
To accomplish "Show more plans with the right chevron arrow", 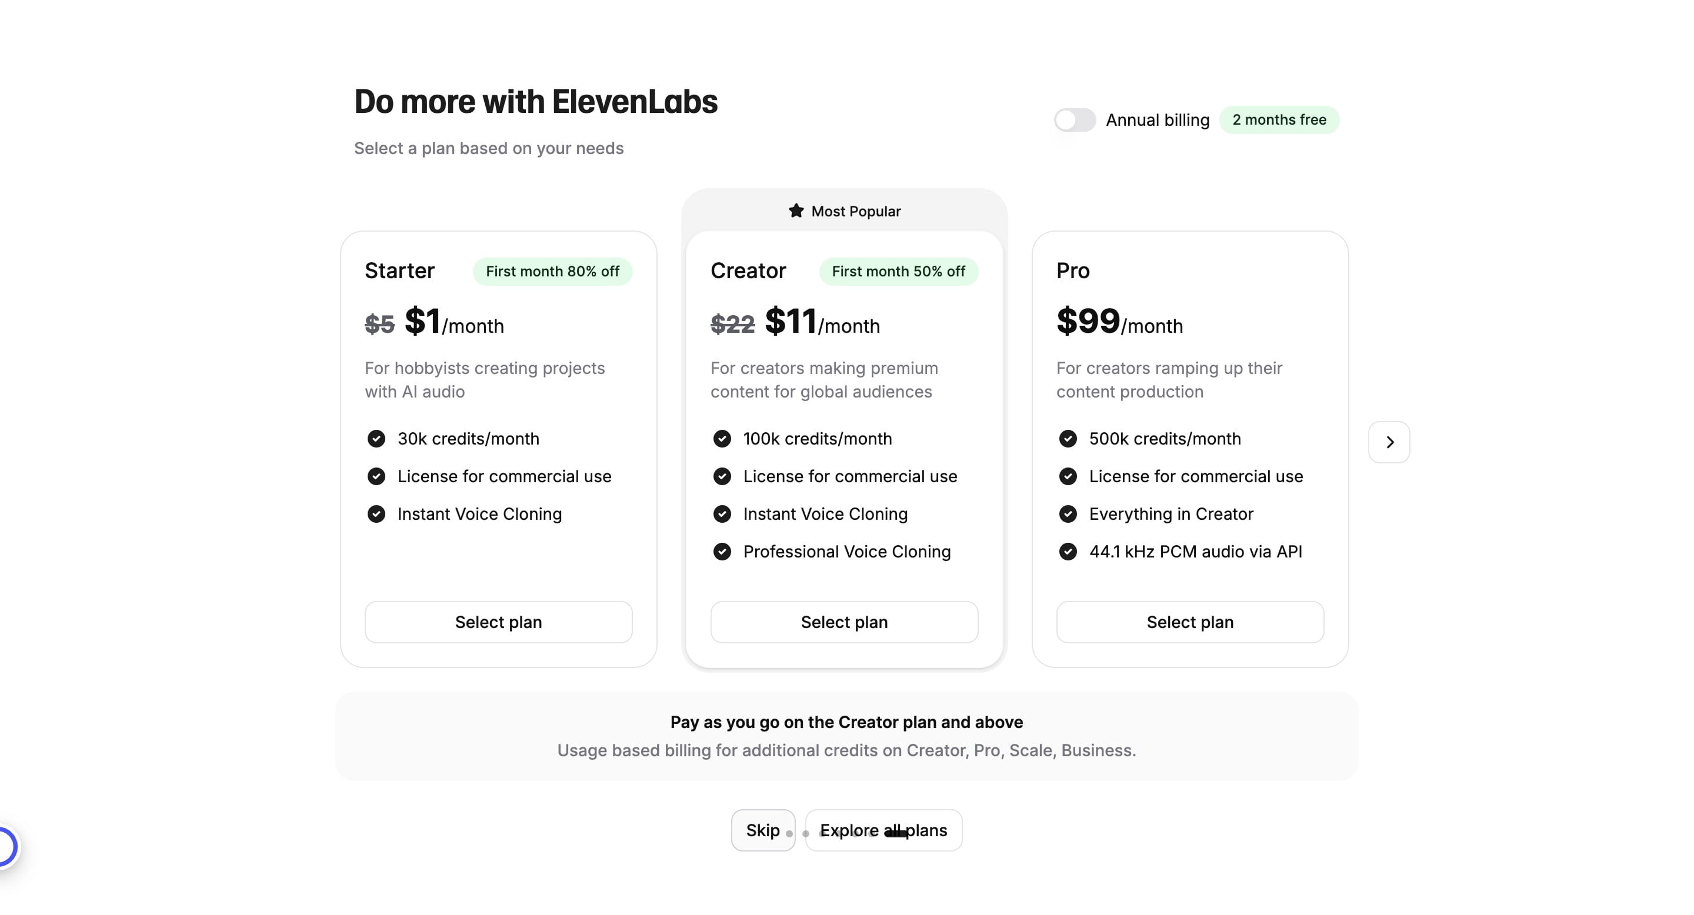I will (1389, 442).
